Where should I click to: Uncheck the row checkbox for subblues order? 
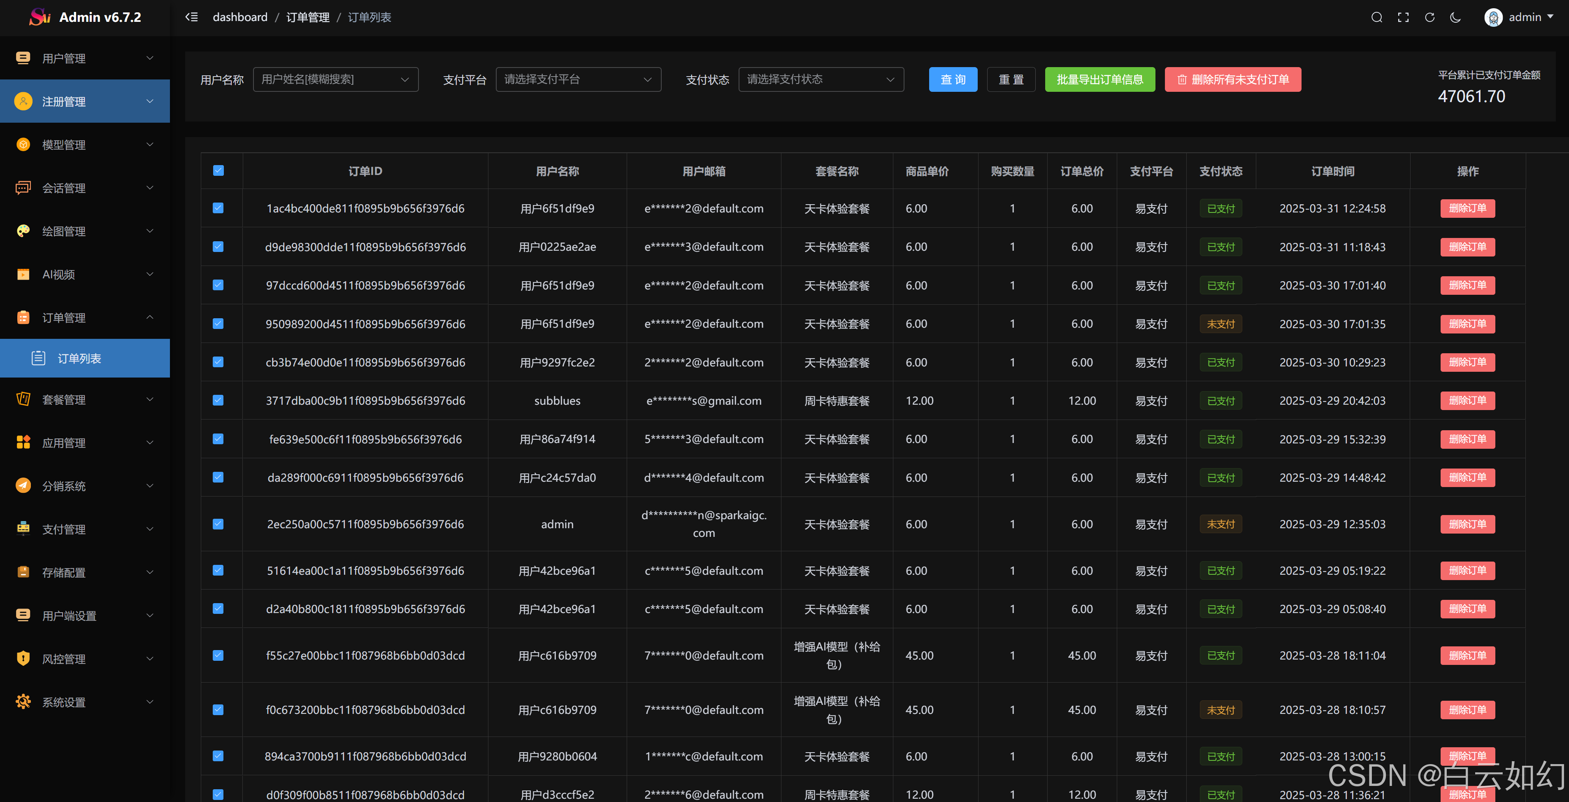tap(218, 401)
